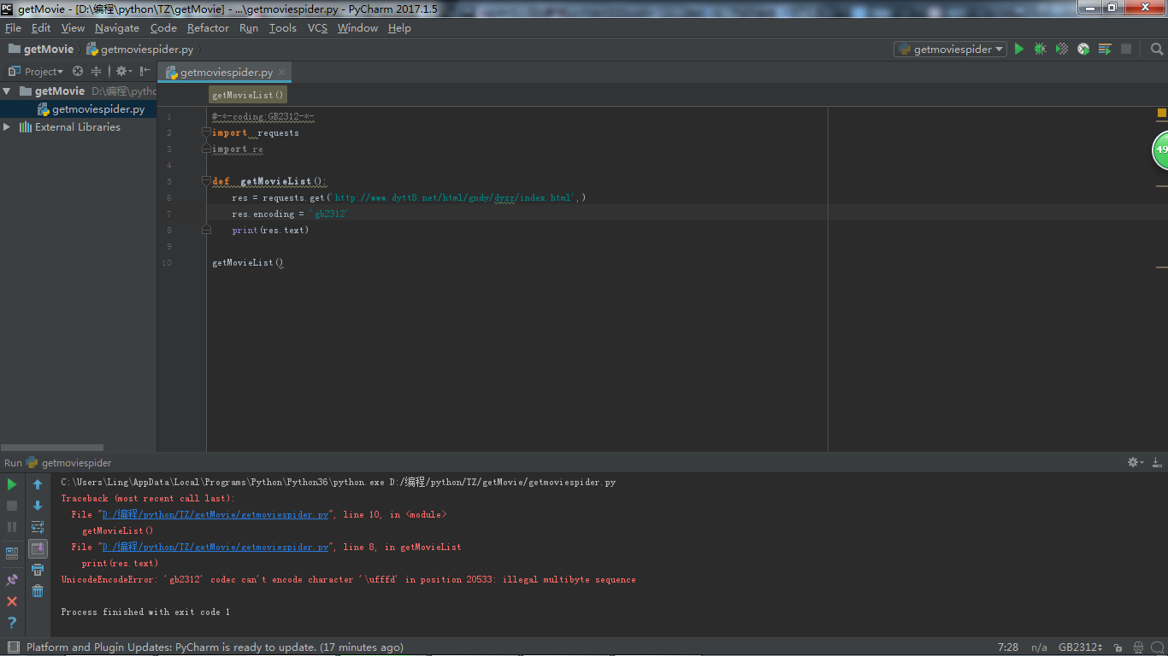1168x656 pixels.
Task: Toggle scroll to end of console
Action: (x=38, y=548)
